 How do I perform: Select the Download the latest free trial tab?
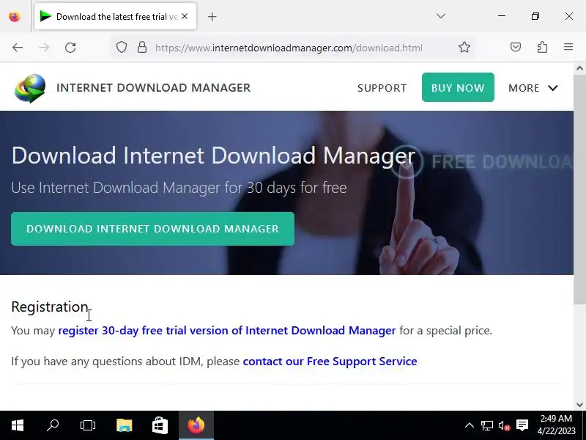[x=115, y=16]
